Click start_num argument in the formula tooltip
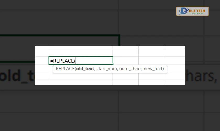220x131 pixels. (x=107, y=69)
